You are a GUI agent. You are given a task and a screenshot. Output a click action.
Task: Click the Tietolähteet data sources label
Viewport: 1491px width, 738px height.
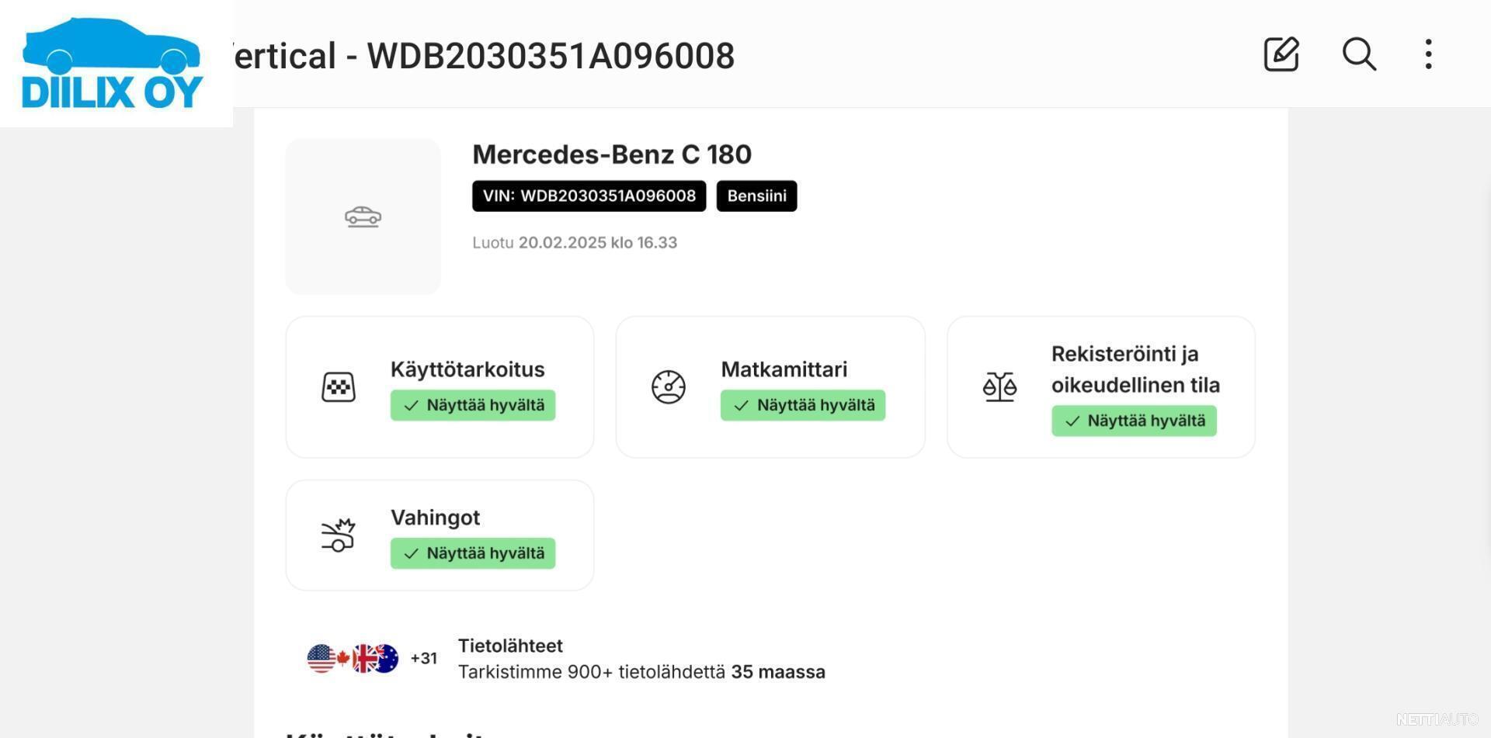510,646
